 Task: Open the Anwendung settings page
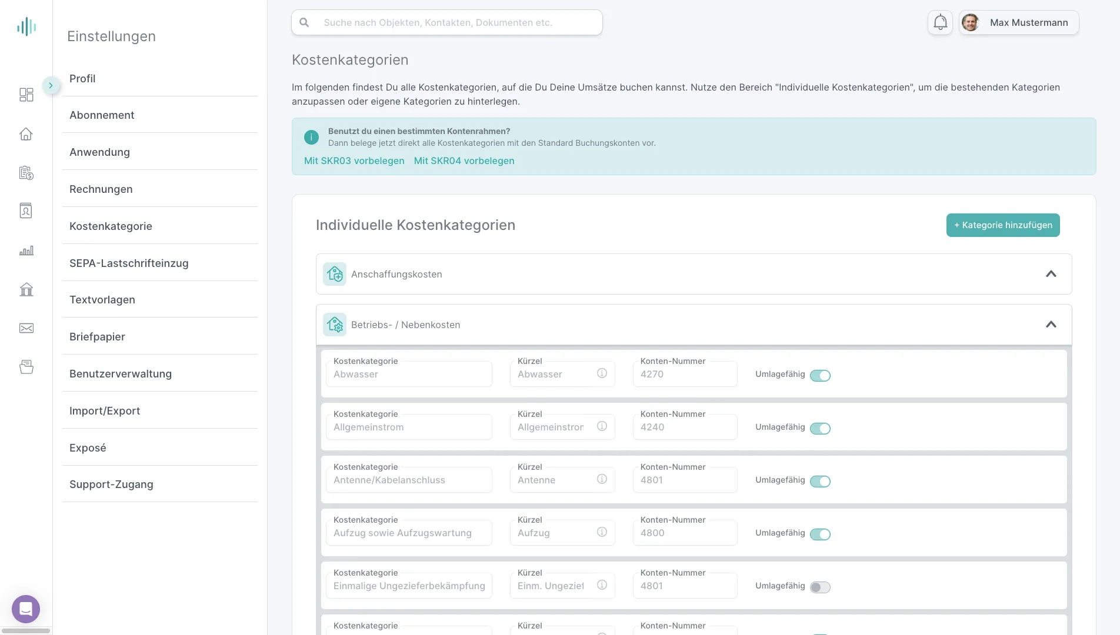[x=160, y=152]
